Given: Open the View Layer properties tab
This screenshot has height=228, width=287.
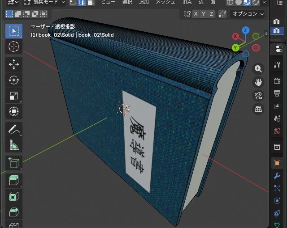Looking at the screenshot, I should point(277,106).
